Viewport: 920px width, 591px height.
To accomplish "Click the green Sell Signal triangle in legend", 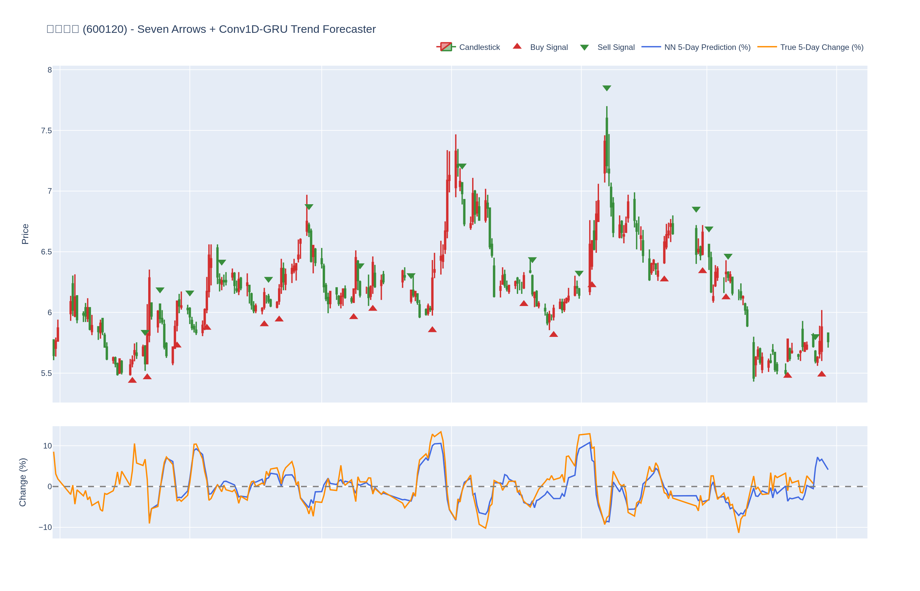I will pyautogui.click(x=584, y=48).
